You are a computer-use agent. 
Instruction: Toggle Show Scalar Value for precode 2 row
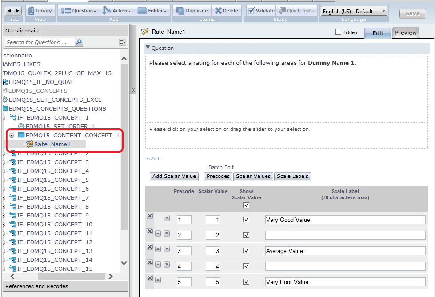(246, 235)
